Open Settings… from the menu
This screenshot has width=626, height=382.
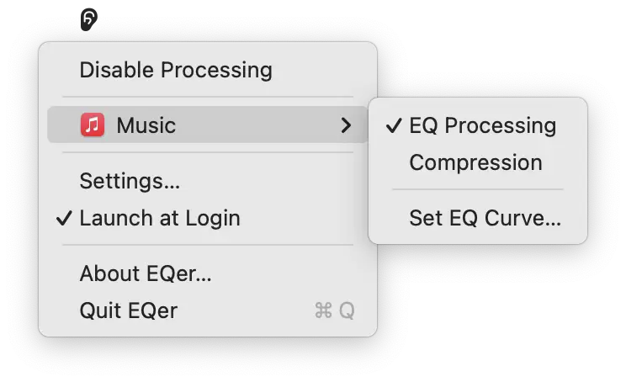[130, 181]
